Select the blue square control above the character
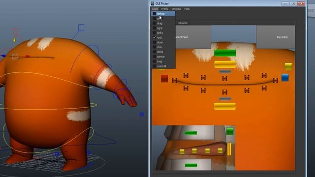This screenshot has height=177, width=315. (81, 28)
